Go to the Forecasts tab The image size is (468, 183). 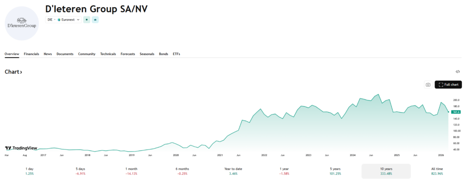(128, 54)
